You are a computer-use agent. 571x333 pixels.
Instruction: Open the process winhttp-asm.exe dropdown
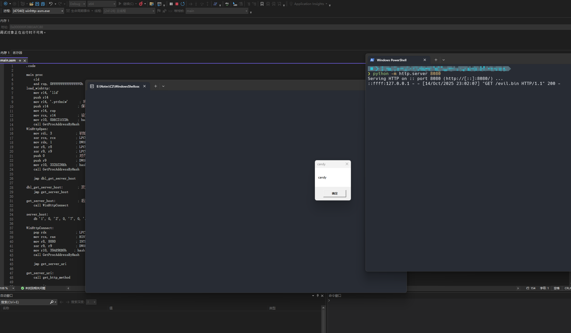tap(62, 11)
